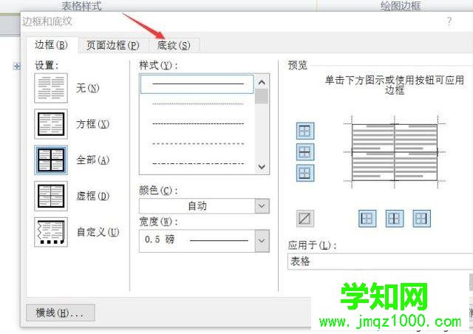Choose the long dashed line style

198,143
